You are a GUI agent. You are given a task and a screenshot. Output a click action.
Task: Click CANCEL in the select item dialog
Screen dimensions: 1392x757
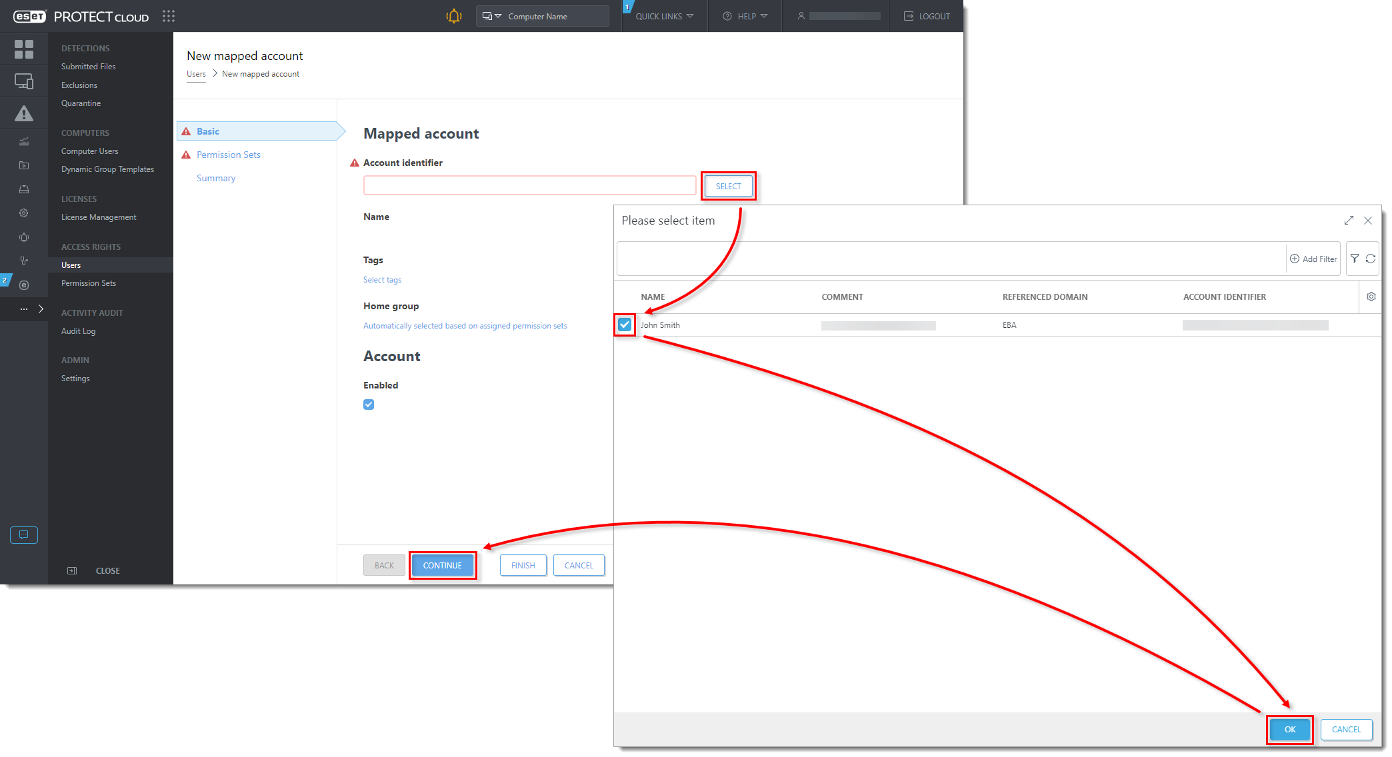1347,730
